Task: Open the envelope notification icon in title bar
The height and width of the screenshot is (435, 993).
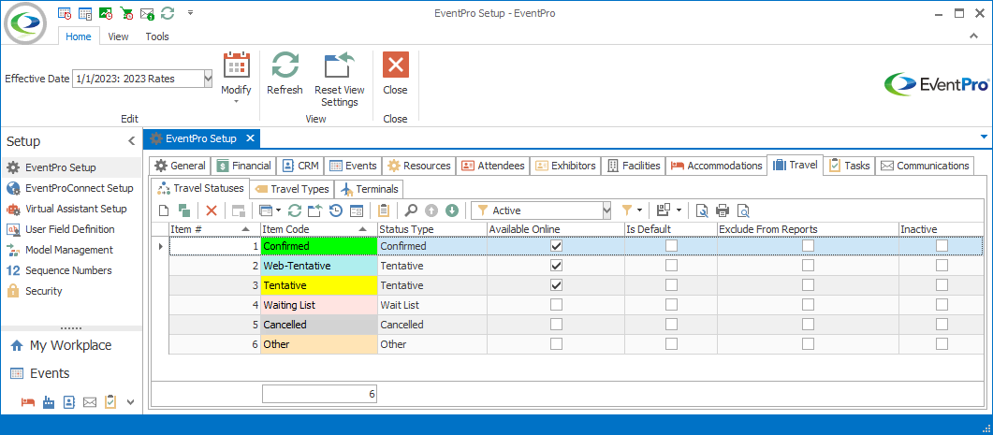Action: 147,13
